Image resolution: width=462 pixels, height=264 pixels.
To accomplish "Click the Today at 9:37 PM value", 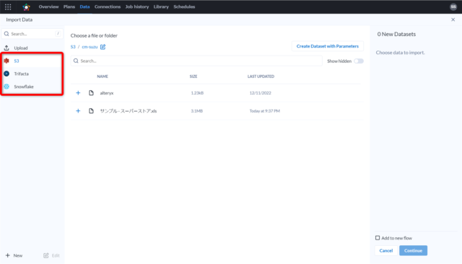I will point(265,111).
